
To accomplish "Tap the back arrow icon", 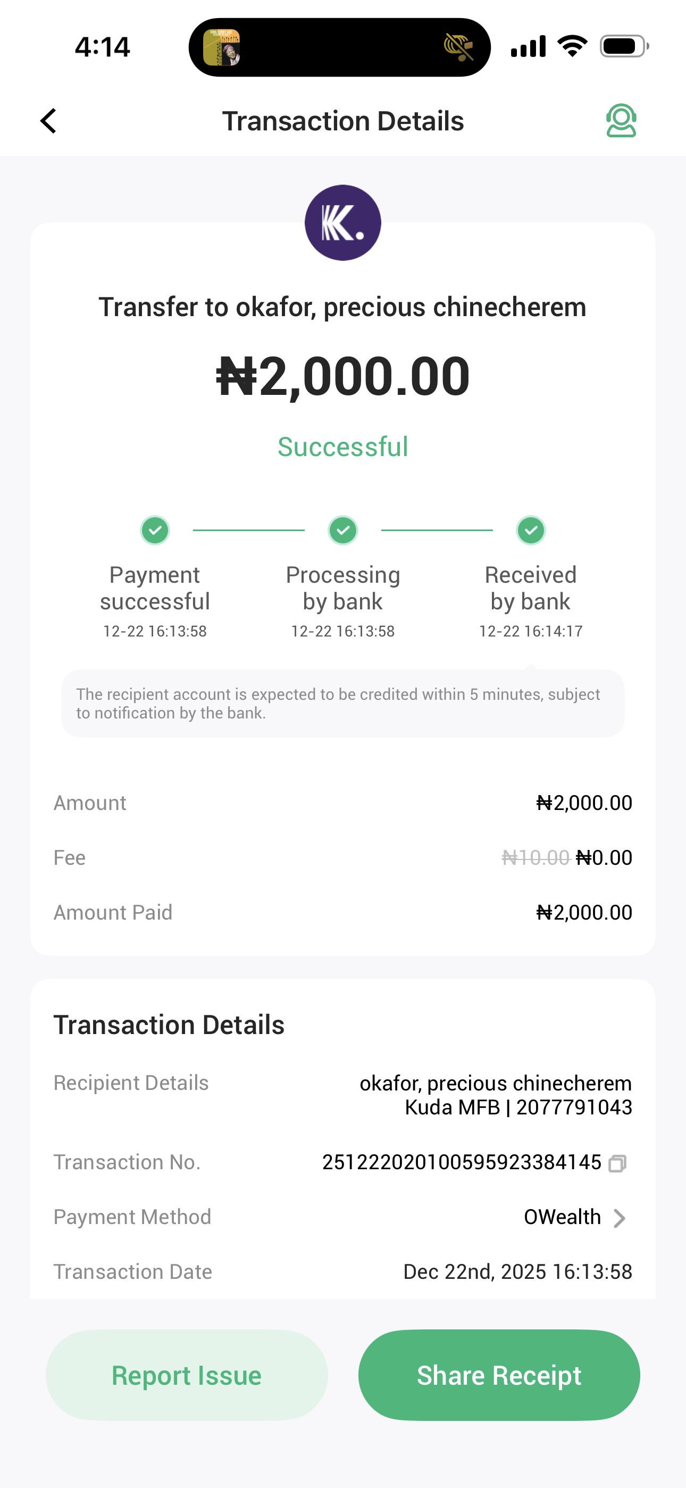I will click(48, 121).
